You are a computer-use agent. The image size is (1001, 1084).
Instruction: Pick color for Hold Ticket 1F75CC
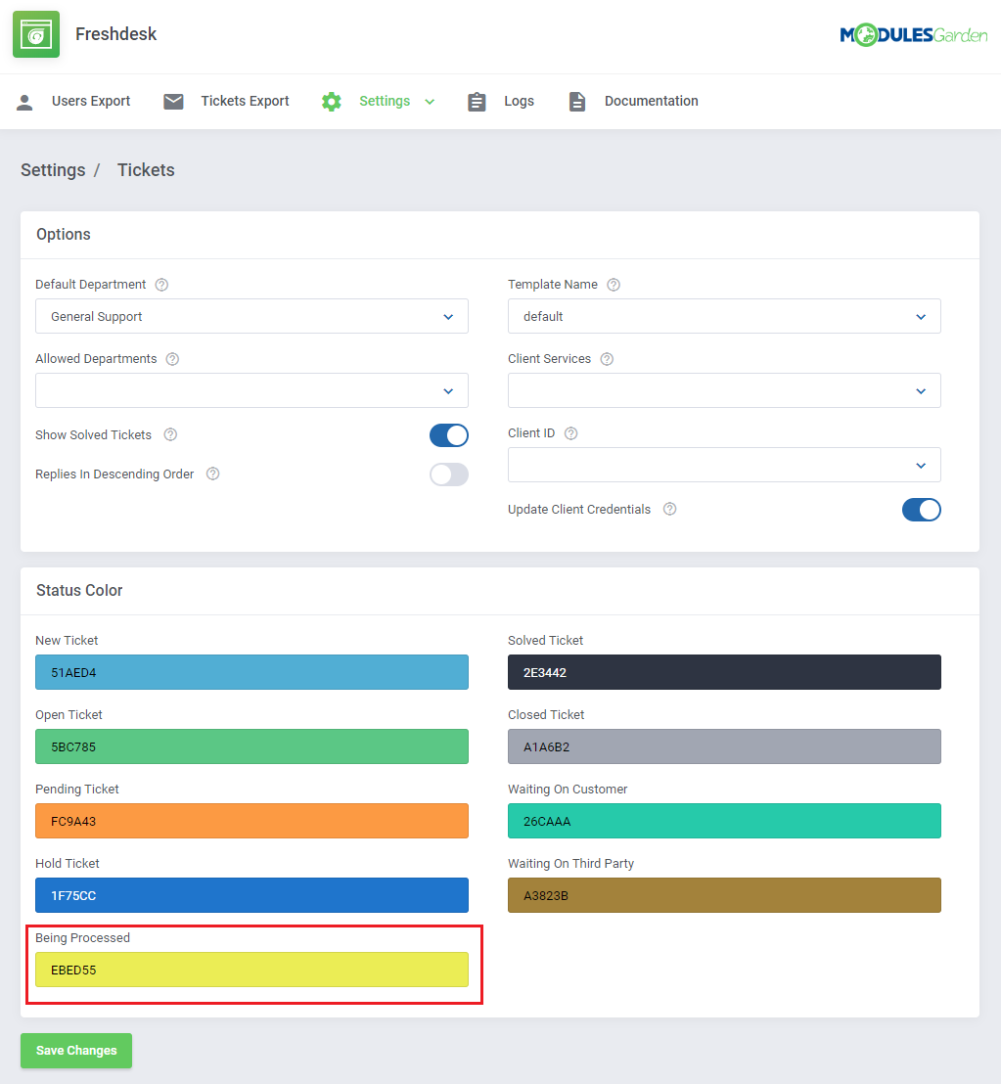point(251,895)
